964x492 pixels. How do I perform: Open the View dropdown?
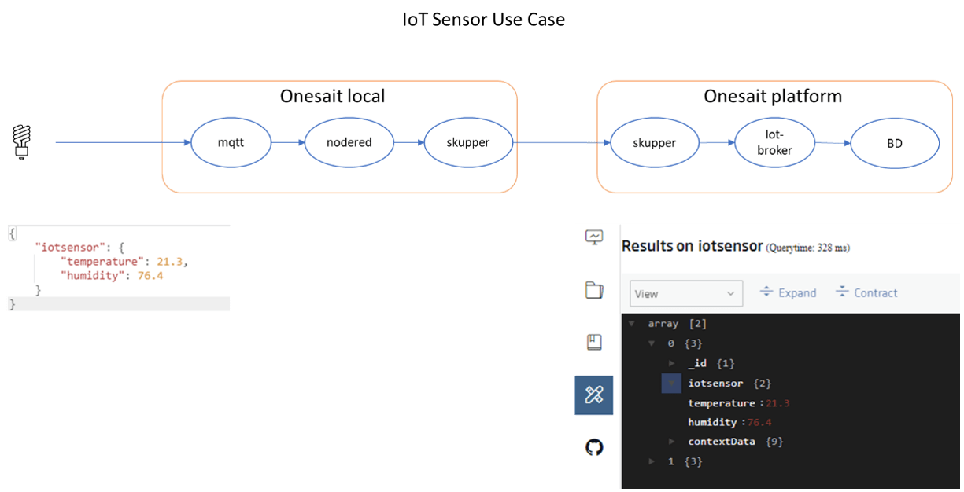(686, 293)
